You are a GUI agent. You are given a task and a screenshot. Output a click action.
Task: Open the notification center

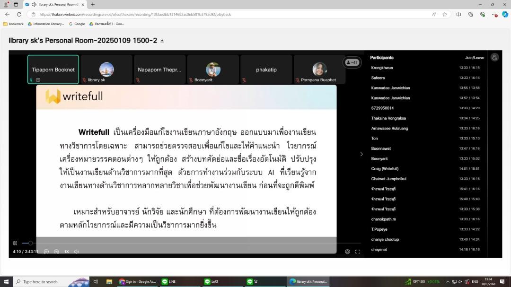pyautogui.click(x=502, y=282)
